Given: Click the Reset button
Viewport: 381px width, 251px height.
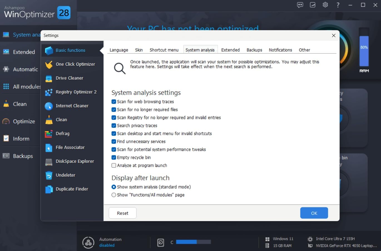Looking at the screenshot, I should click(x=122, y=213).
